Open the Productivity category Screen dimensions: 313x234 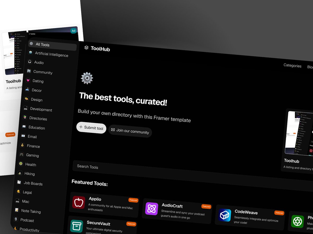(x=29, y=230)
